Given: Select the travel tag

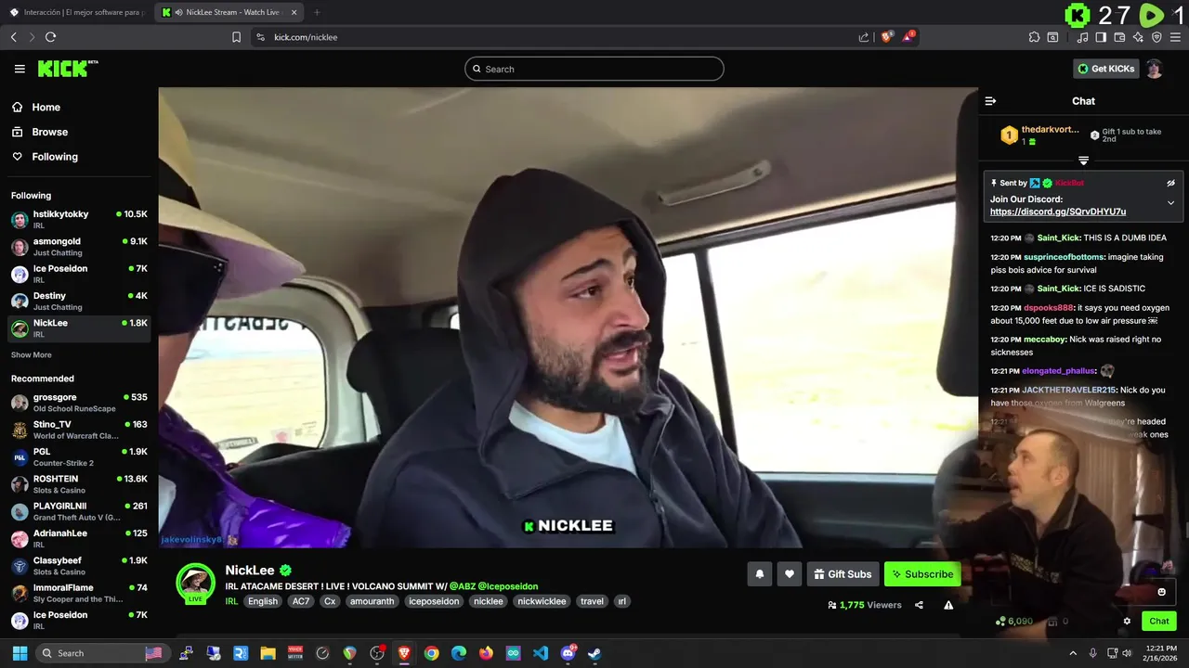Looking at the screenshot, I should click(592, 601).
